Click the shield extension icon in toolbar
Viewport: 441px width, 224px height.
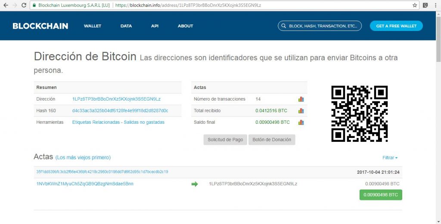426,5
